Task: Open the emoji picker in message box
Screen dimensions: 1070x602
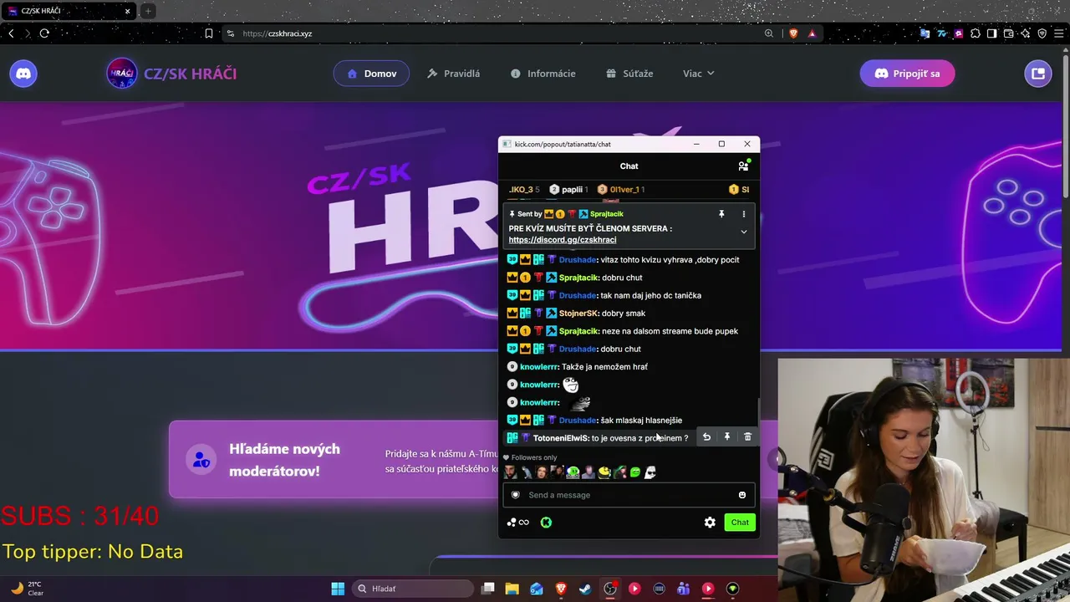Action: coord(741,495)
